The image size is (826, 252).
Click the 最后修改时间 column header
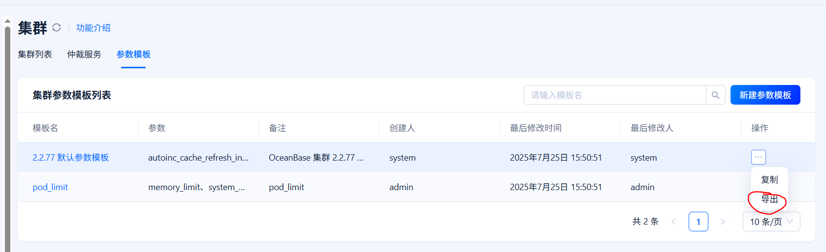click(536, 128)
